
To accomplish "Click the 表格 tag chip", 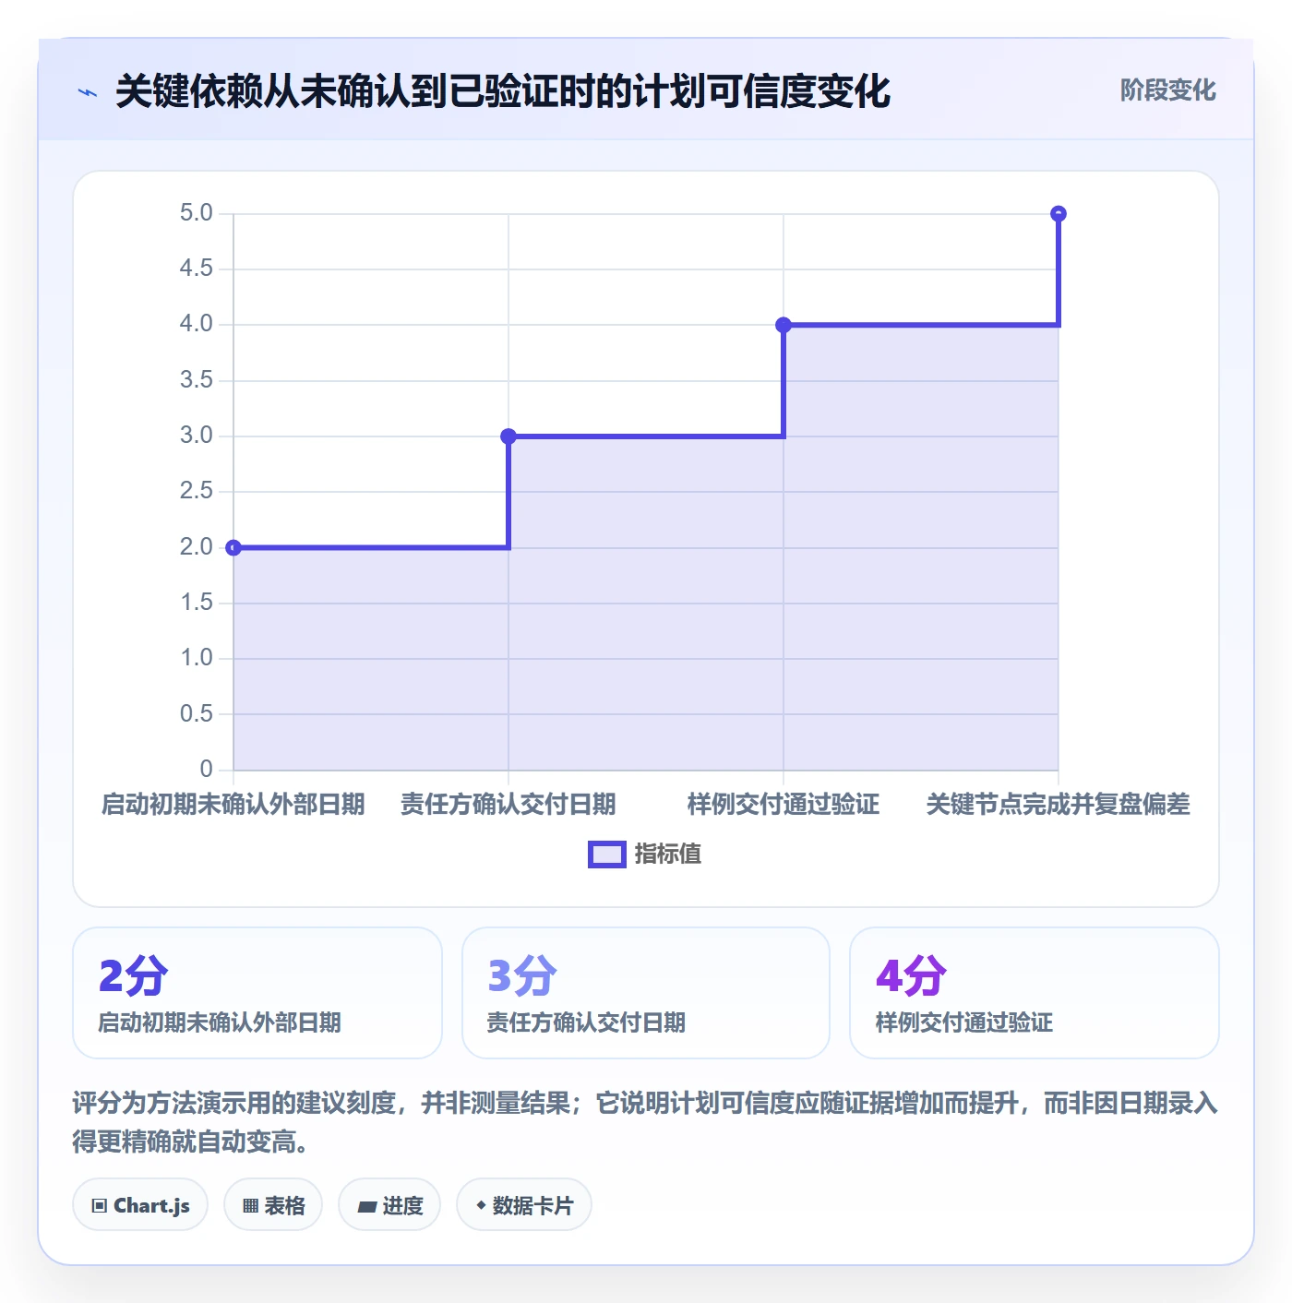I will point(273,1204).
